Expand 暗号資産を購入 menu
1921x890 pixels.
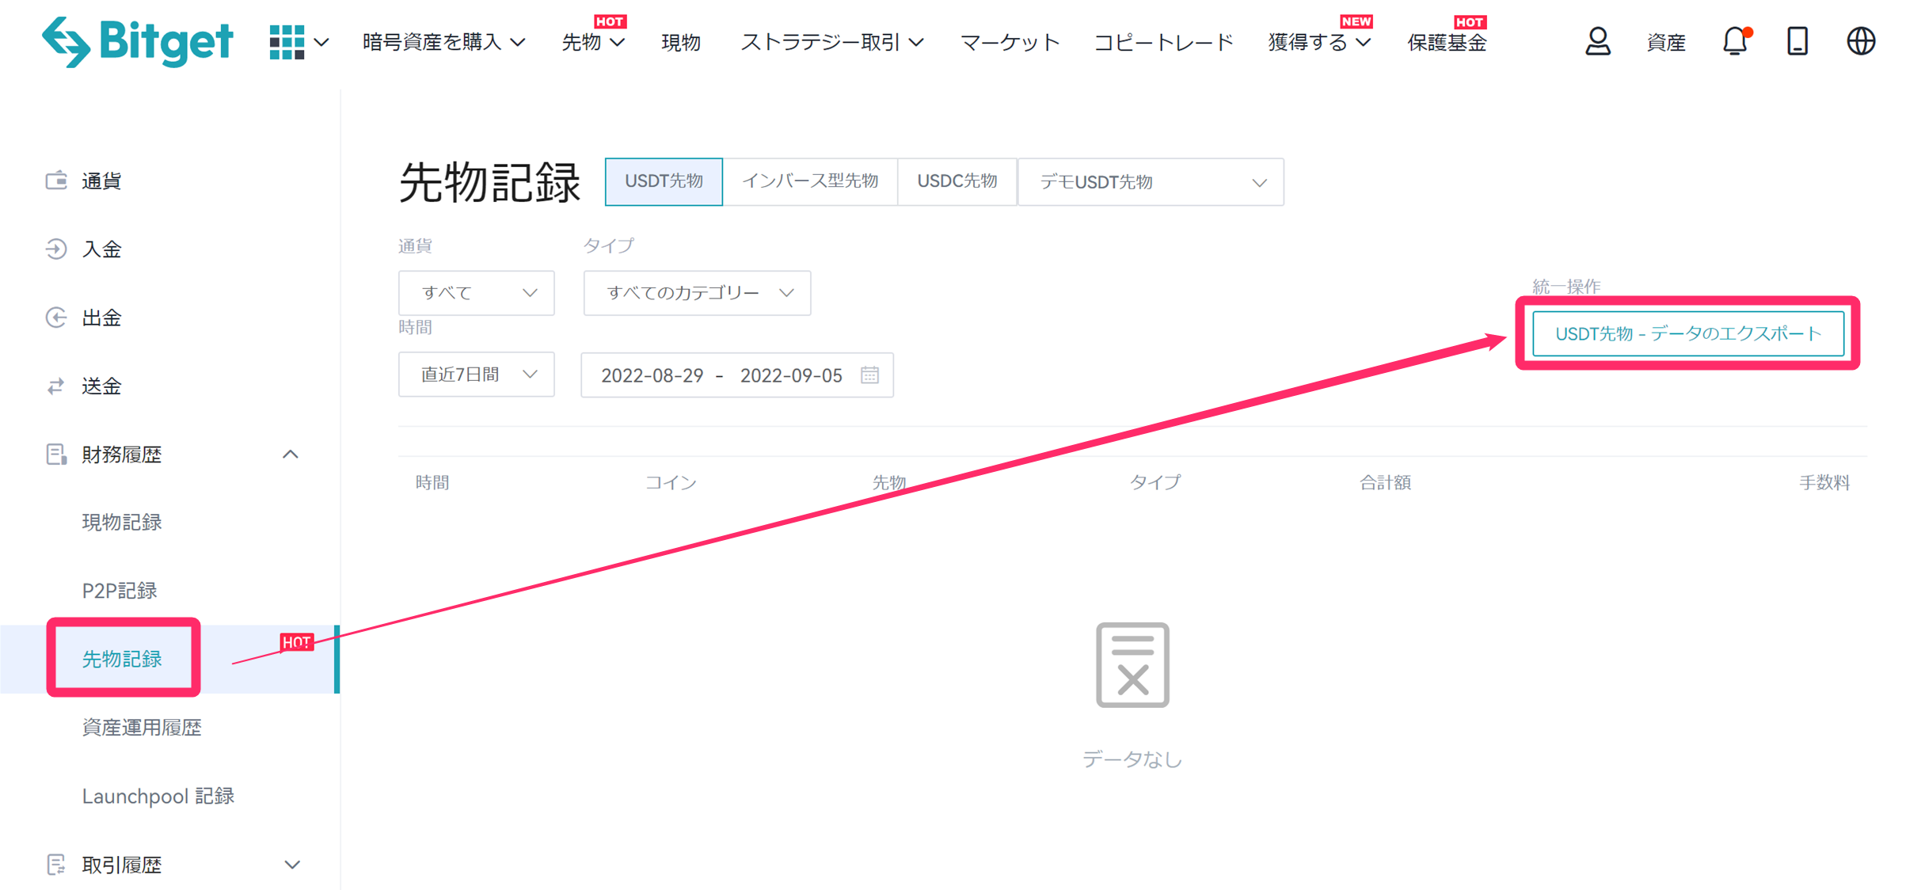point(443,42)
